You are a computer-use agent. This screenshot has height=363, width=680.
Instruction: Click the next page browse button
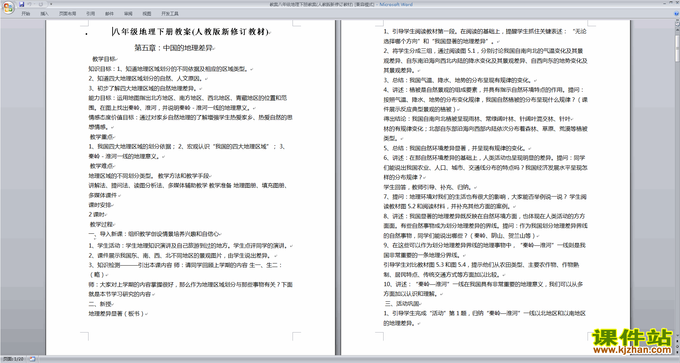click(678, 352)
